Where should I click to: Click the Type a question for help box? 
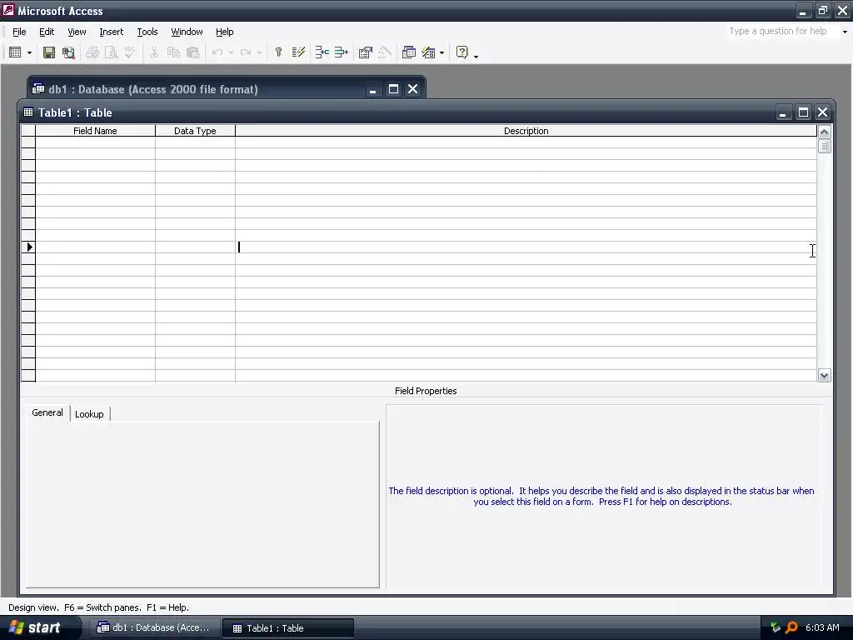tap(781, 32)
